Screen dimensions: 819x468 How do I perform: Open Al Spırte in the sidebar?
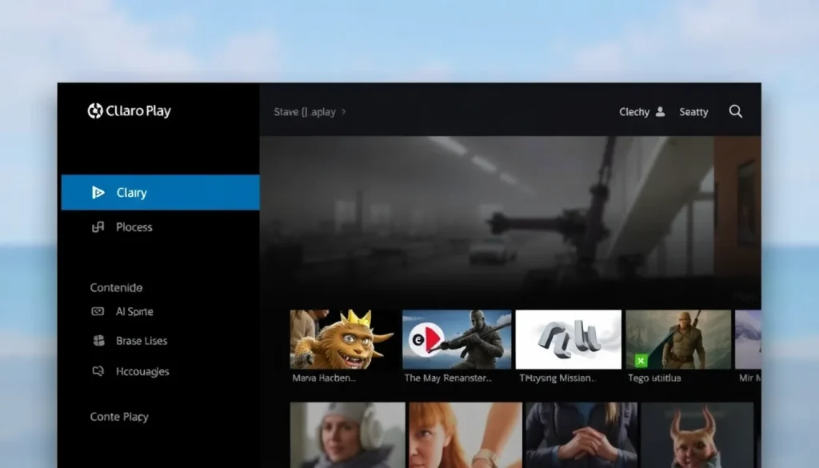(x=134, y=312)
